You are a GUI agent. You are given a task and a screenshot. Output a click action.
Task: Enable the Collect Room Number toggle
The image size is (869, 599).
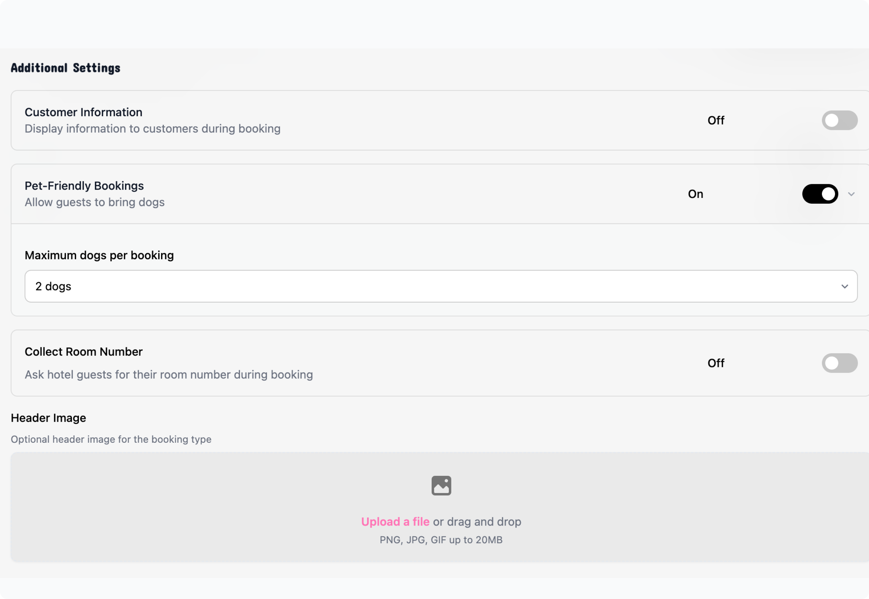coord(839,363)
